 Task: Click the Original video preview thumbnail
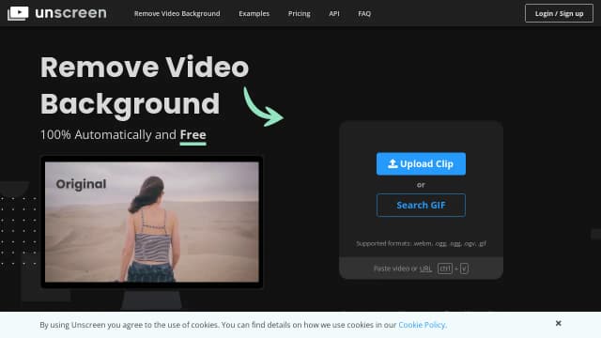point(152,222)
